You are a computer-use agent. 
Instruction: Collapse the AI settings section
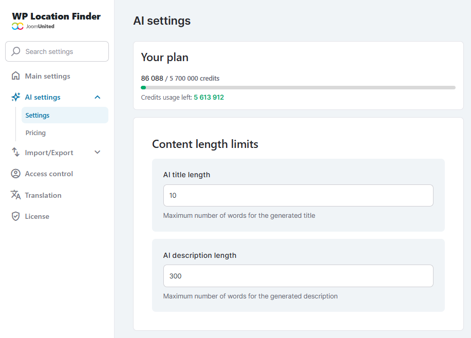point(97,97)
